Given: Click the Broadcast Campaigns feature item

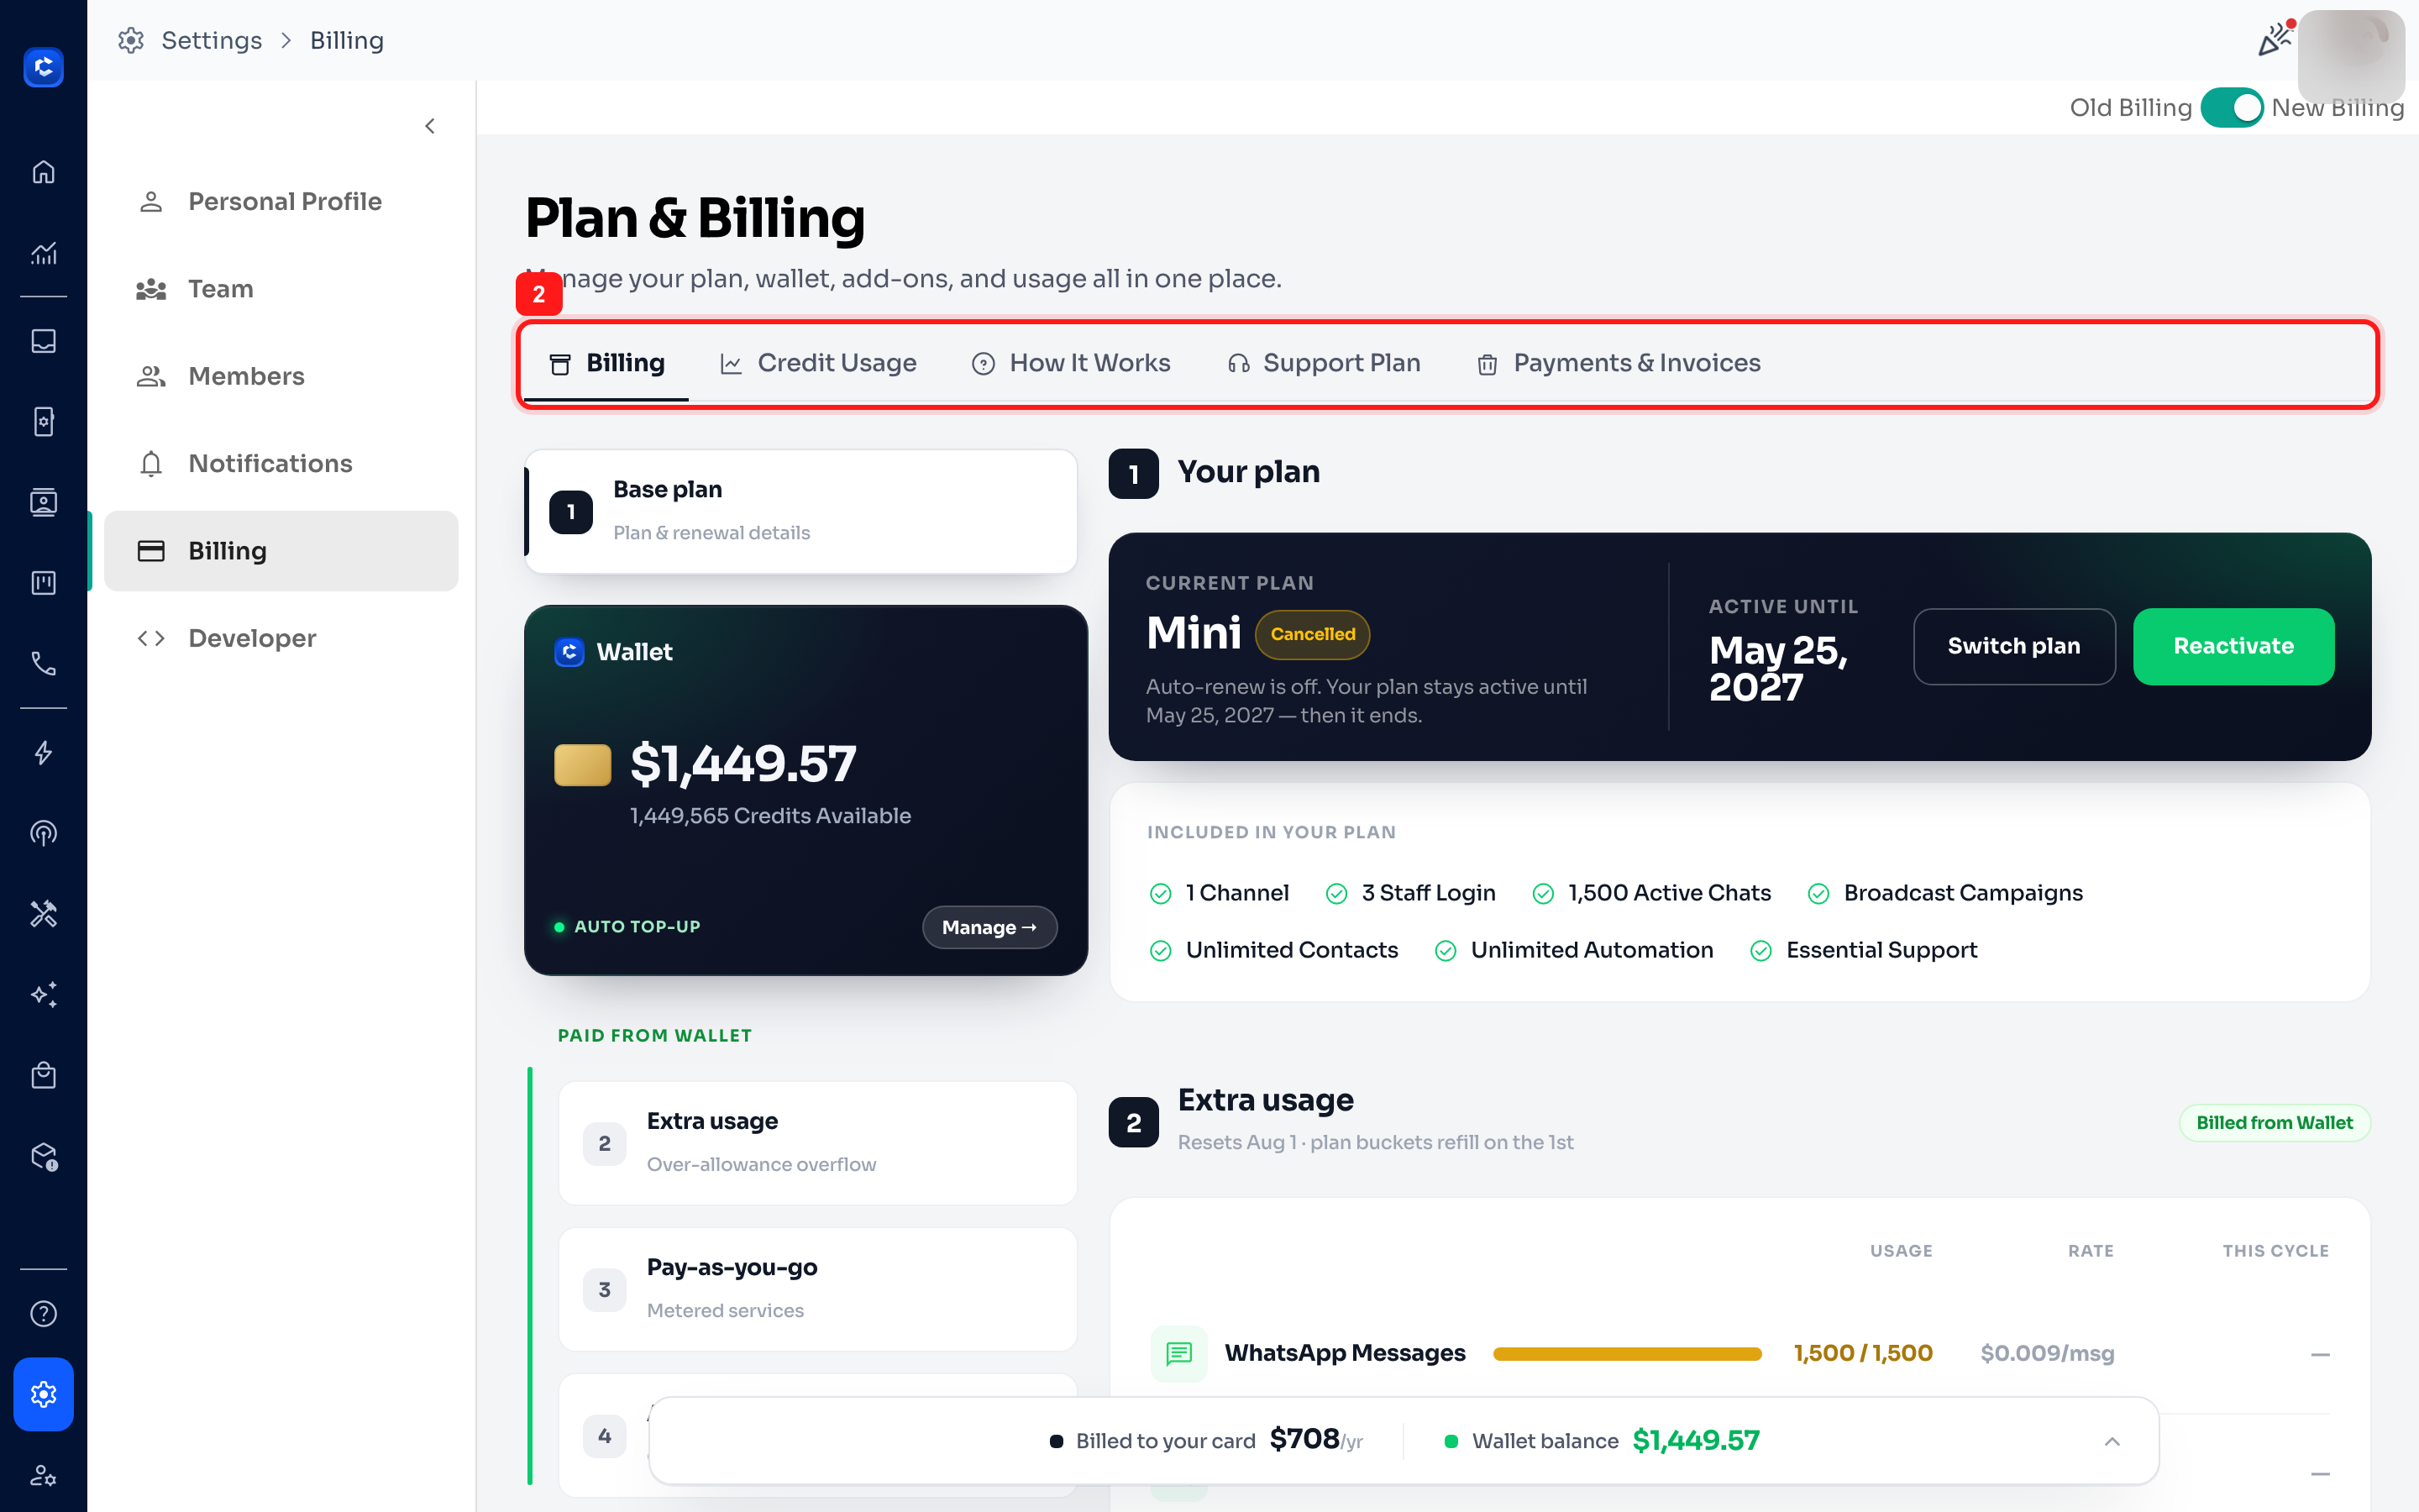Looking at the screenshot, I should (x=1945, y=893).
